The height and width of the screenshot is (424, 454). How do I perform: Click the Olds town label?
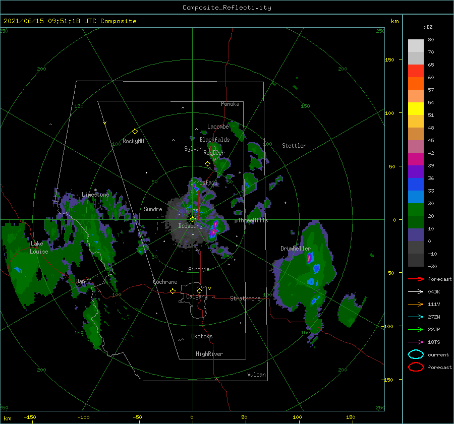[192, 210]
